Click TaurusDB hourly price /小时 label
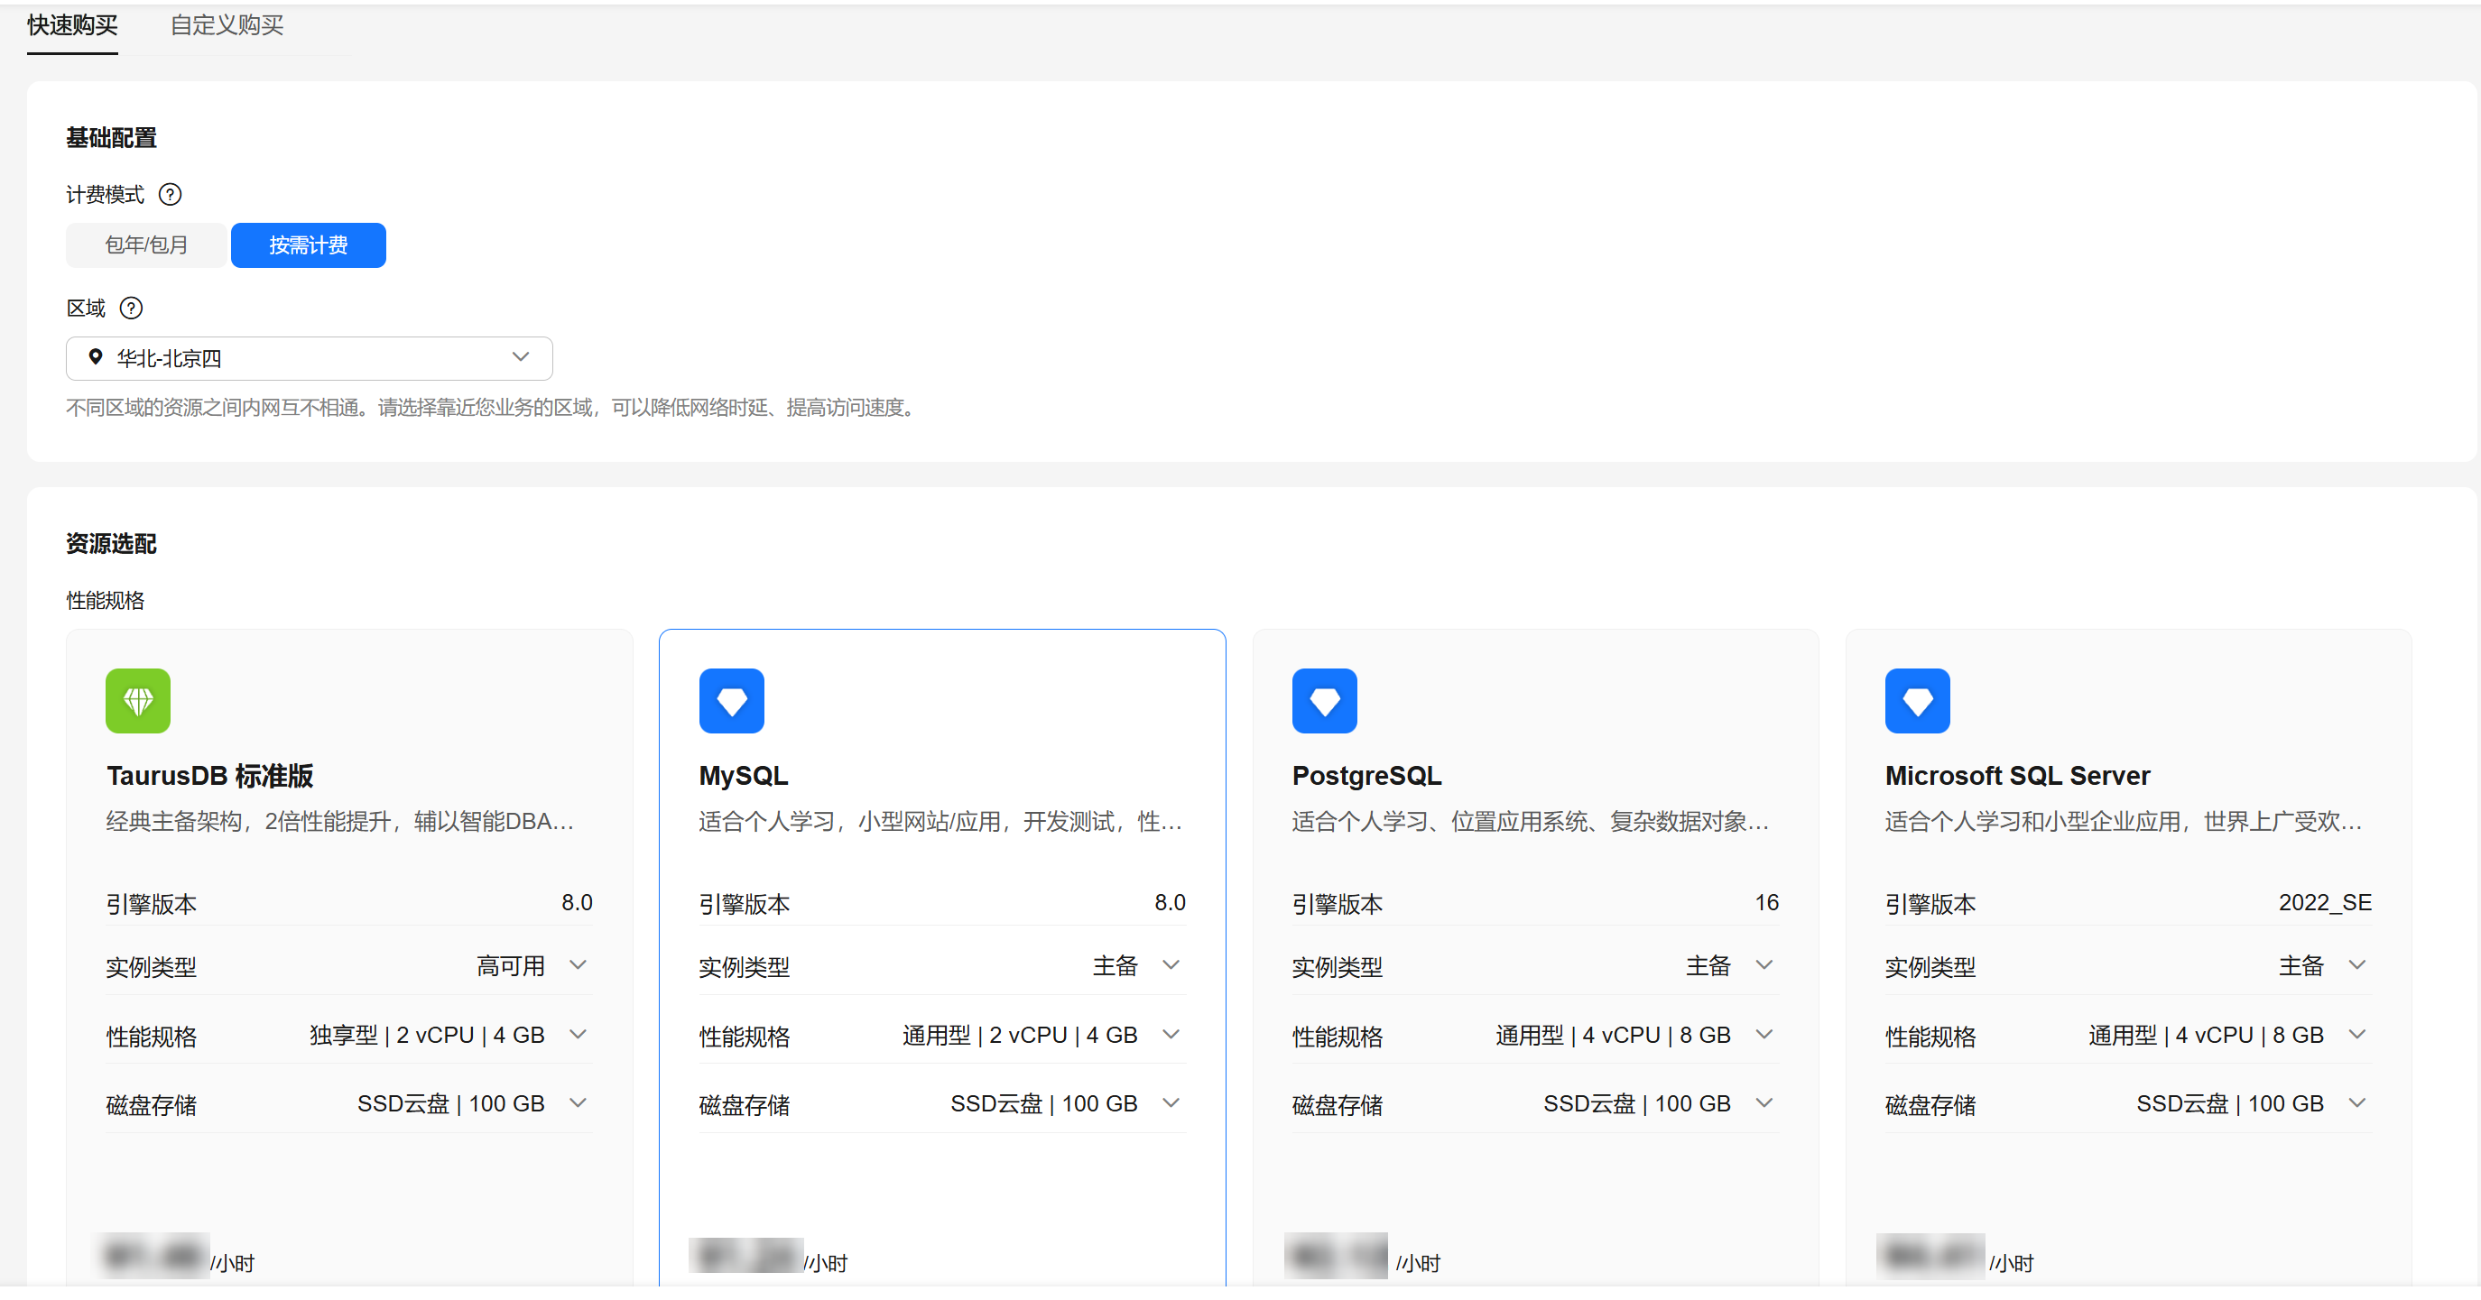 pyautogui.click(x=233, y=1263)
